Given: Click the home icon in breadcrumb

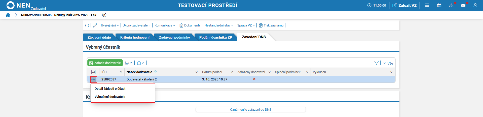Looking at the screenshot, I should [x=8, y=15].
